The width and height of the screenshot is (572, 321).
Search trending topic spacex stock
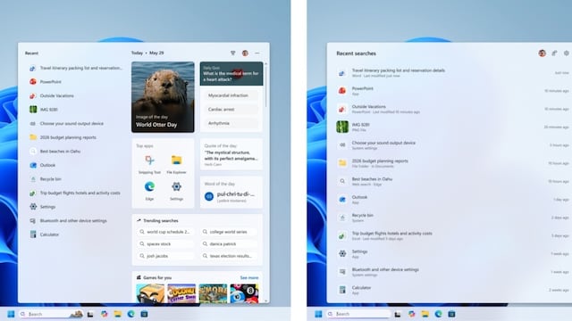[x=165, y=243]
